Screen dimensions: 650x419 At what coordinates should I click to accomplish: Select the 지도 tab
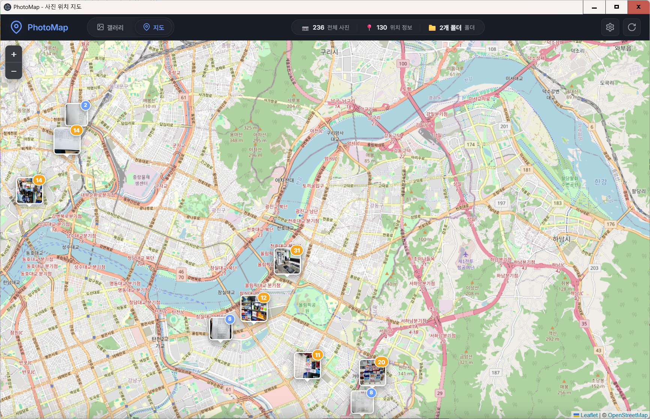pyautogui.click(x=154, y=27)
